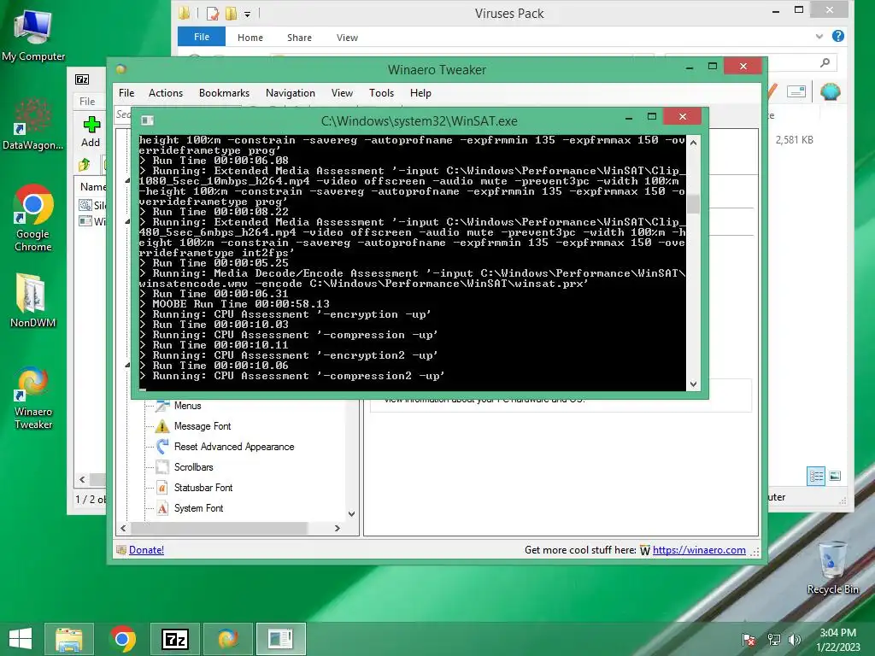
Task: Open the DataWagon desktop shortcut
Action: coord(32,124)
